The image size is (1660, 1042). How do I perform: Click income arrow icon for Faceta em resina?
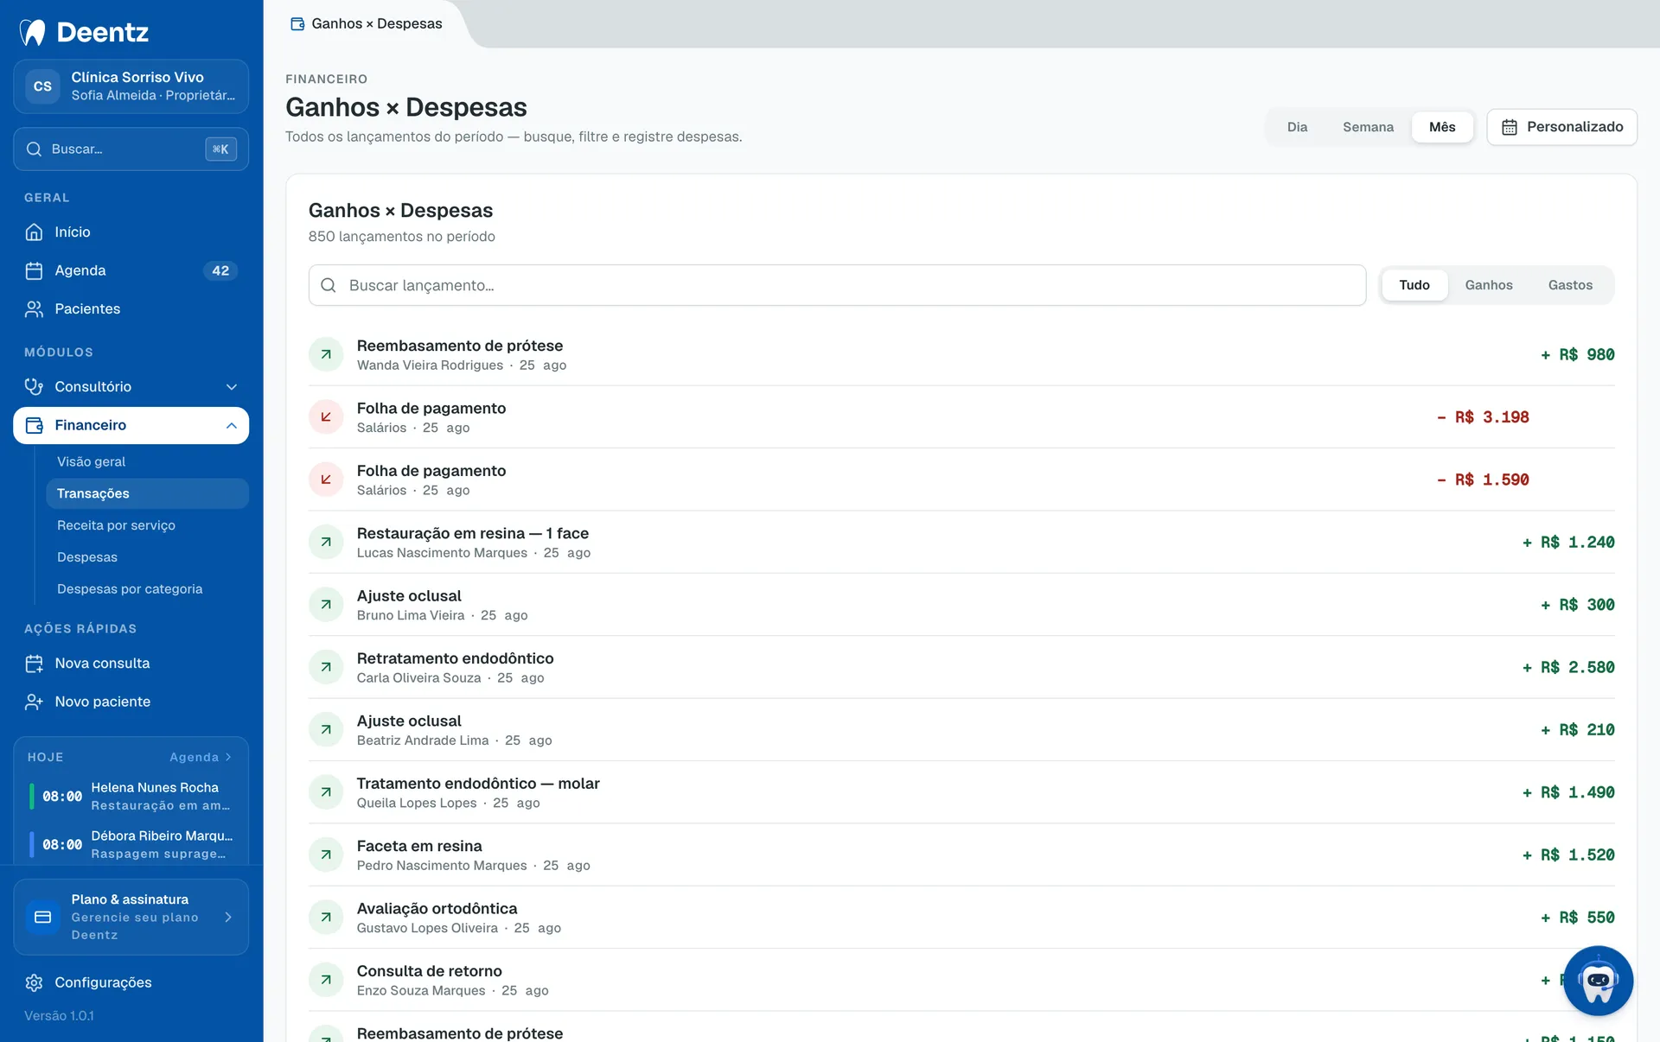pos(326,855)
